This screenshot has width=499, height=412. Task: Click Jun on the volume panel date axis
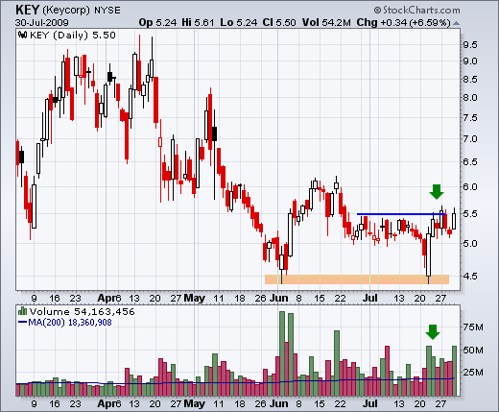coord(278,403)
